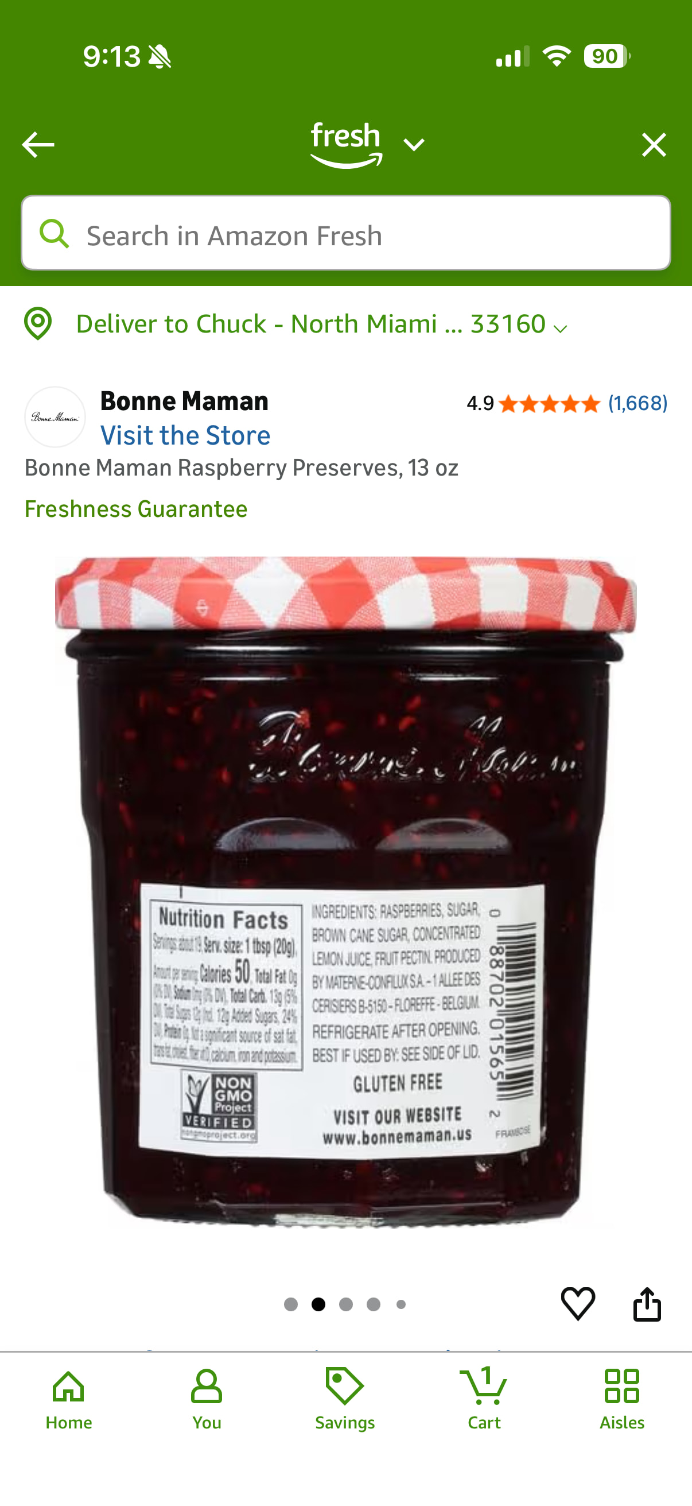This screenshot has height=1506, width=692.
Task: Visit the Store link for Bonne Maman
Action: 185,435
